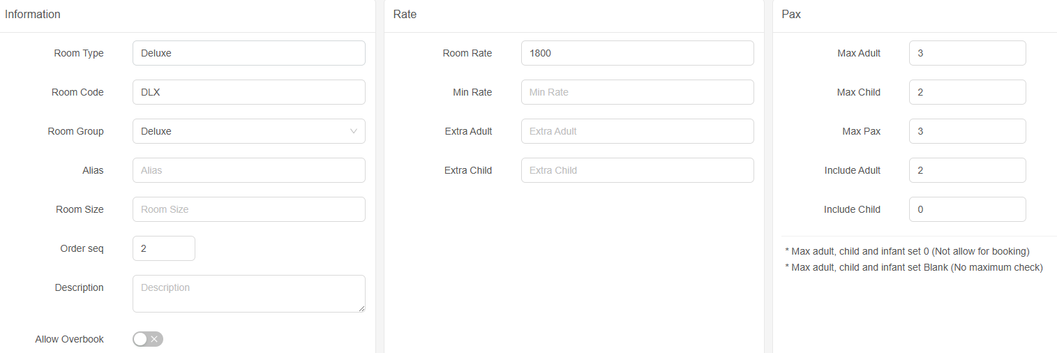
Task: Click the Include Child input
Action: point(967,209)
